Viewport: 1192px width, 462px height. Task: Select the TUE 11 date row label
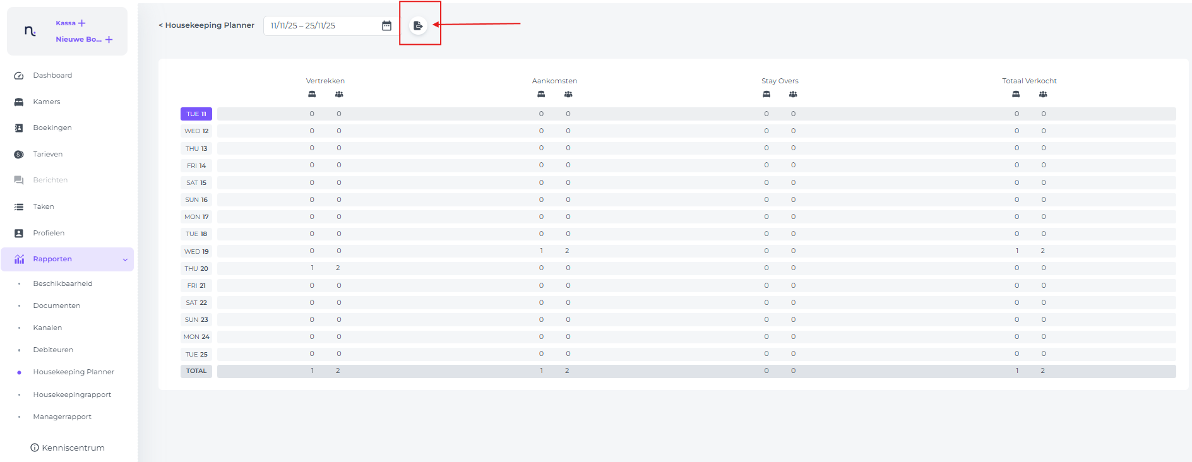tap(196, 114)
